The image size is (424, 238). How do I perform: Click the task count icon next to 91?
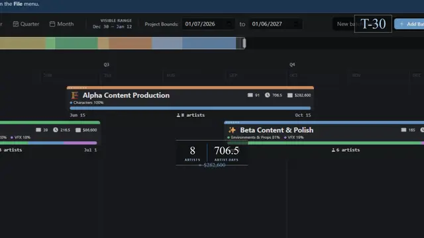pyautogui.click(x=250, y=95)
